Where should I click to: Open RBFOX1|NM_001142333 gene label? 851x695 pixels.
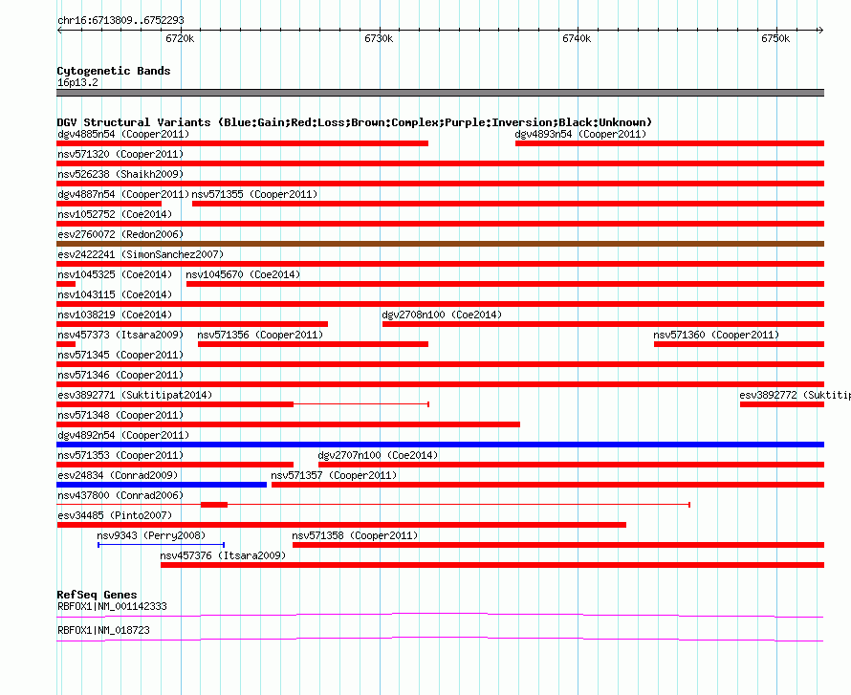pos(112,606)
